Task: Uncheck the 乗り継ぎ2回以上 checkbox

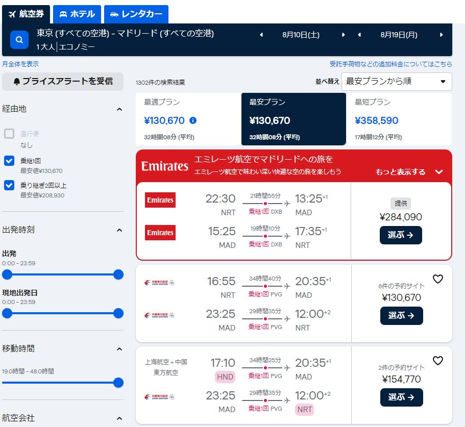Action: tap(9, 185)
